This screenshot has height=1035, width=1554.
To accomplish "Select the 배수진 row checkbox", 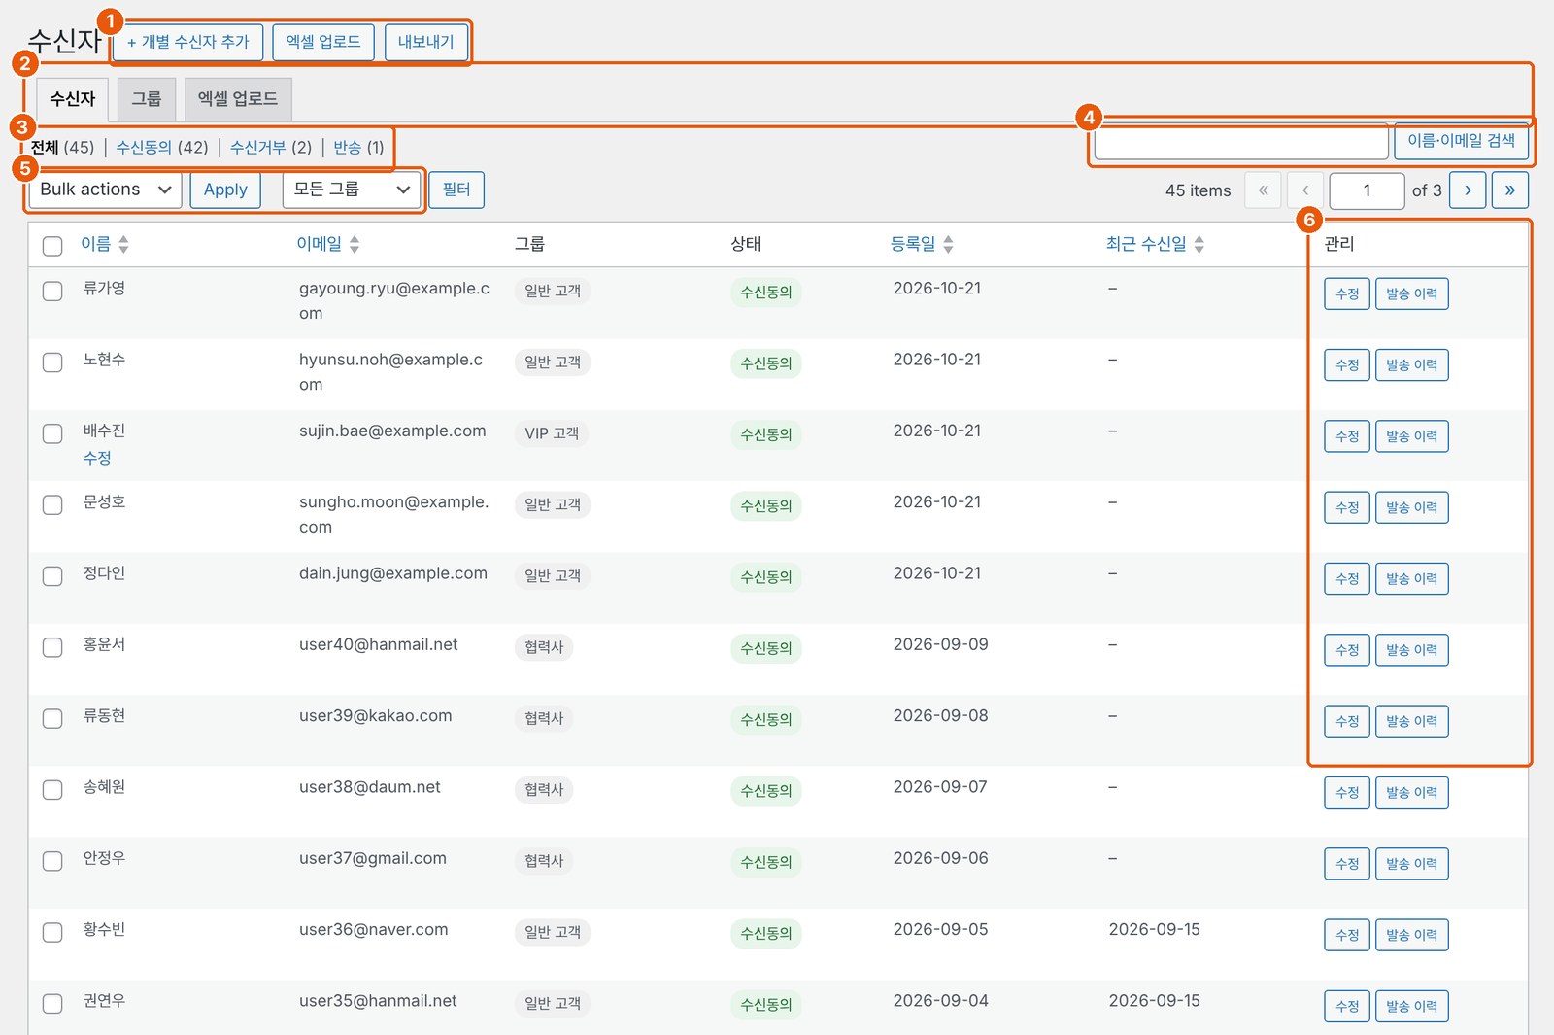I will [52, 433].
